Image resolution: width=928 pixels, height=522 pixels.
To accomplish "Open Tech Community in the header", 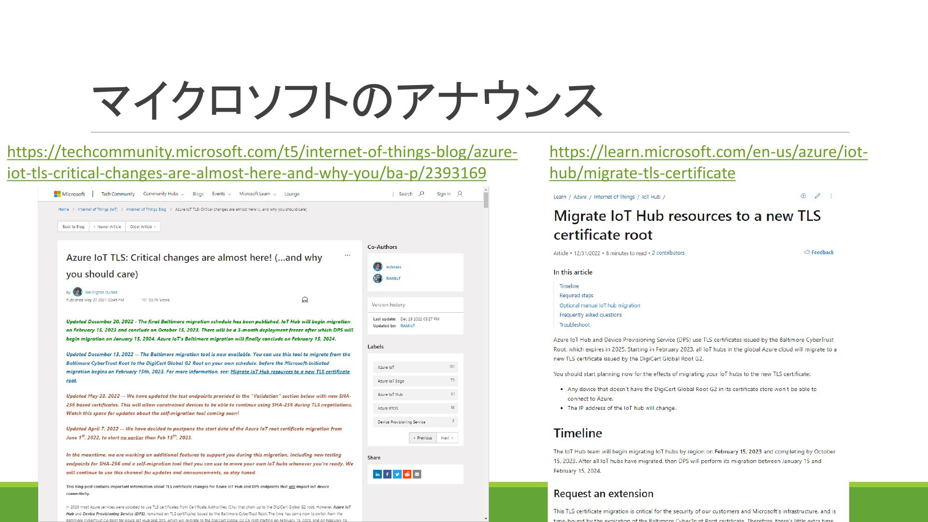I will 118,194.
